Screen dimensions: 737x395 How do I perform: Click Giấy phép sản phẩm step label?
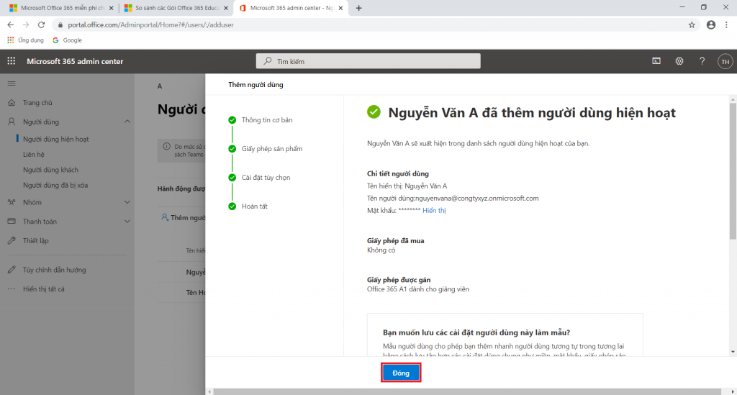point(272,149)
